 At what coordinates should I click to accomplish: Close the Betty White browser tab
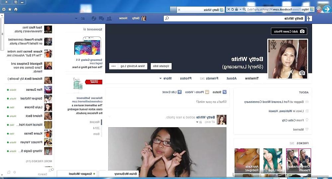179,10
